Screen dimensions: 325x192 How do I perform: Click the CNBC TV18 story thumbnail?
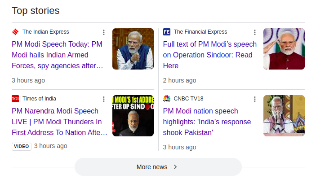(x=284, y=116)
